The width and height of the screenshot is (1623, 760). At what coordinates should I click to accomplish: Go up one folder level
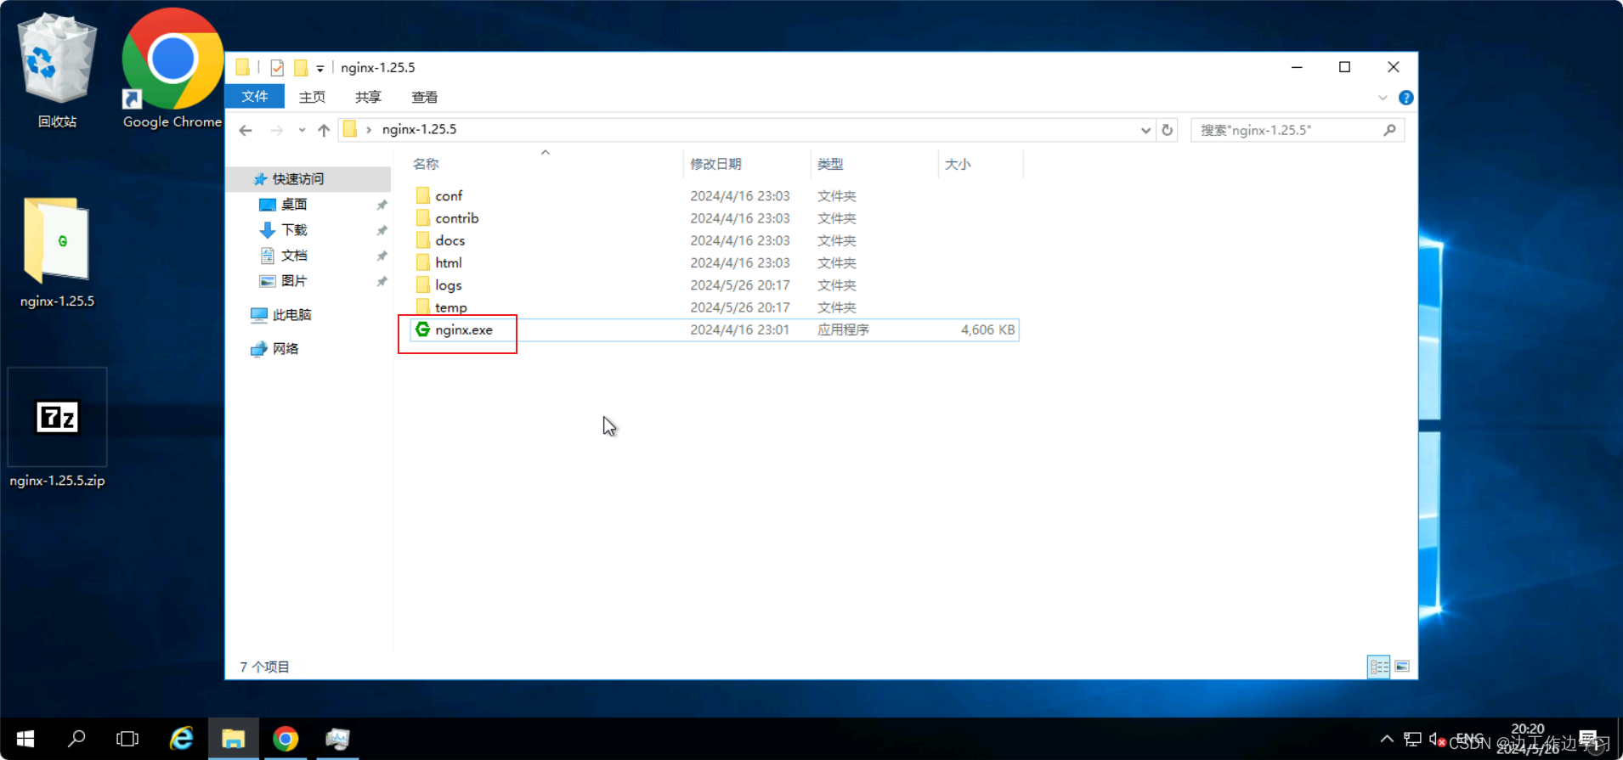[x=324, y=130]
